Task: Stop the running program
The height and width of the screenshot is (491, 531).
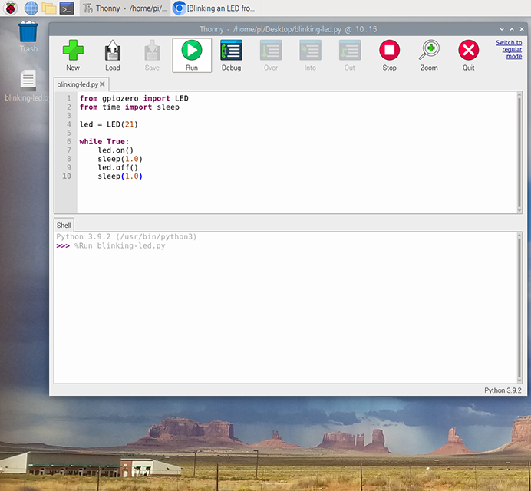Action: click(390, 50)
